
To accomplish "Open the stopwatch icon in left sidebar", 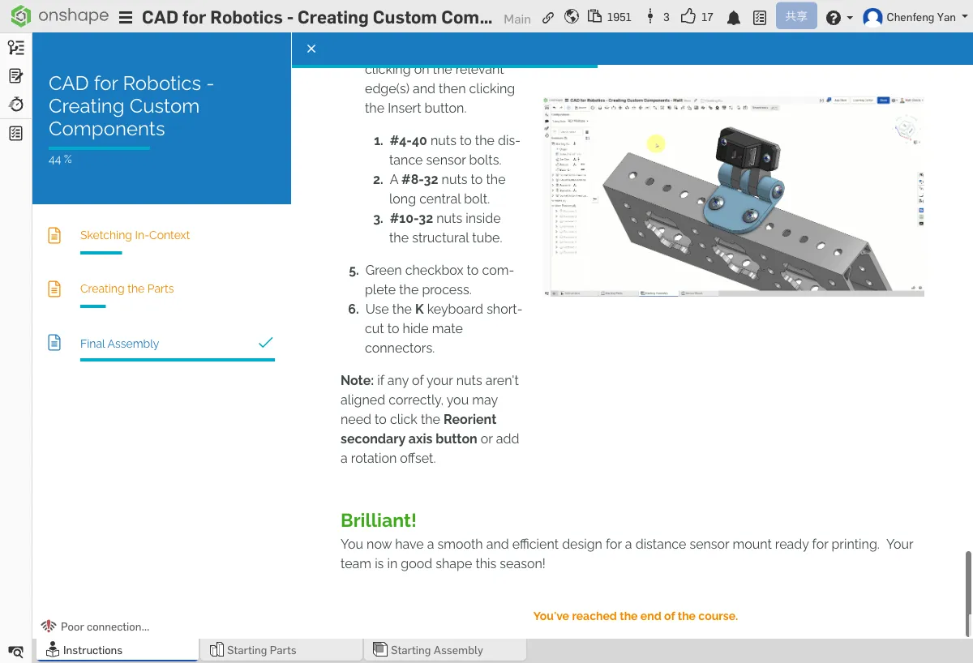I will pos(15,104).
